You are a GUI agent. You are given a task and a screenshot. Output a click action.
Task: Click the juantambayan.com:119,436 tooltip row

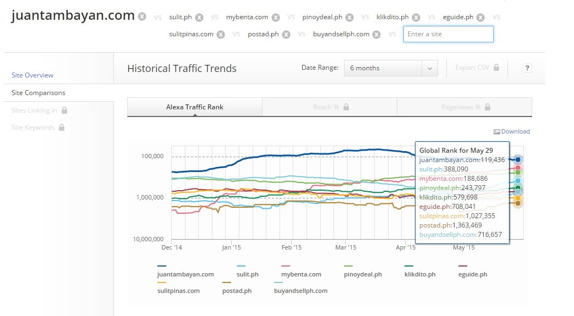pyautogui.click(x=462, y=160)
